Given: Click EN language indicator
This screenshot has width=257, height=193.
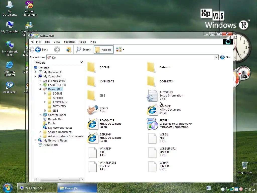Looking at the screenshot, I should [209, 188].
